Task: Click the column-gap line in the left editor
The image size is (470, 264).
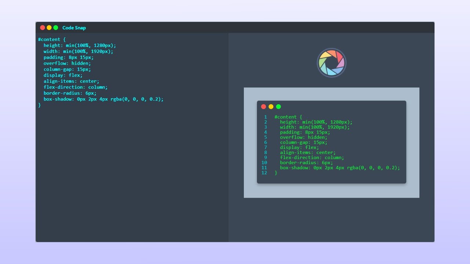Action: point(67,69)
